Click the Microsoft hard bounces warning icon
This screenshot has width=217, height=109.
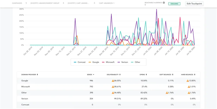[189, 87]
